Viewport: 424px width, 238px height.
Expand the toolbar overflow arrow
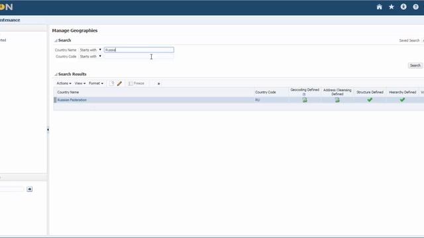[x=159, y=84]
